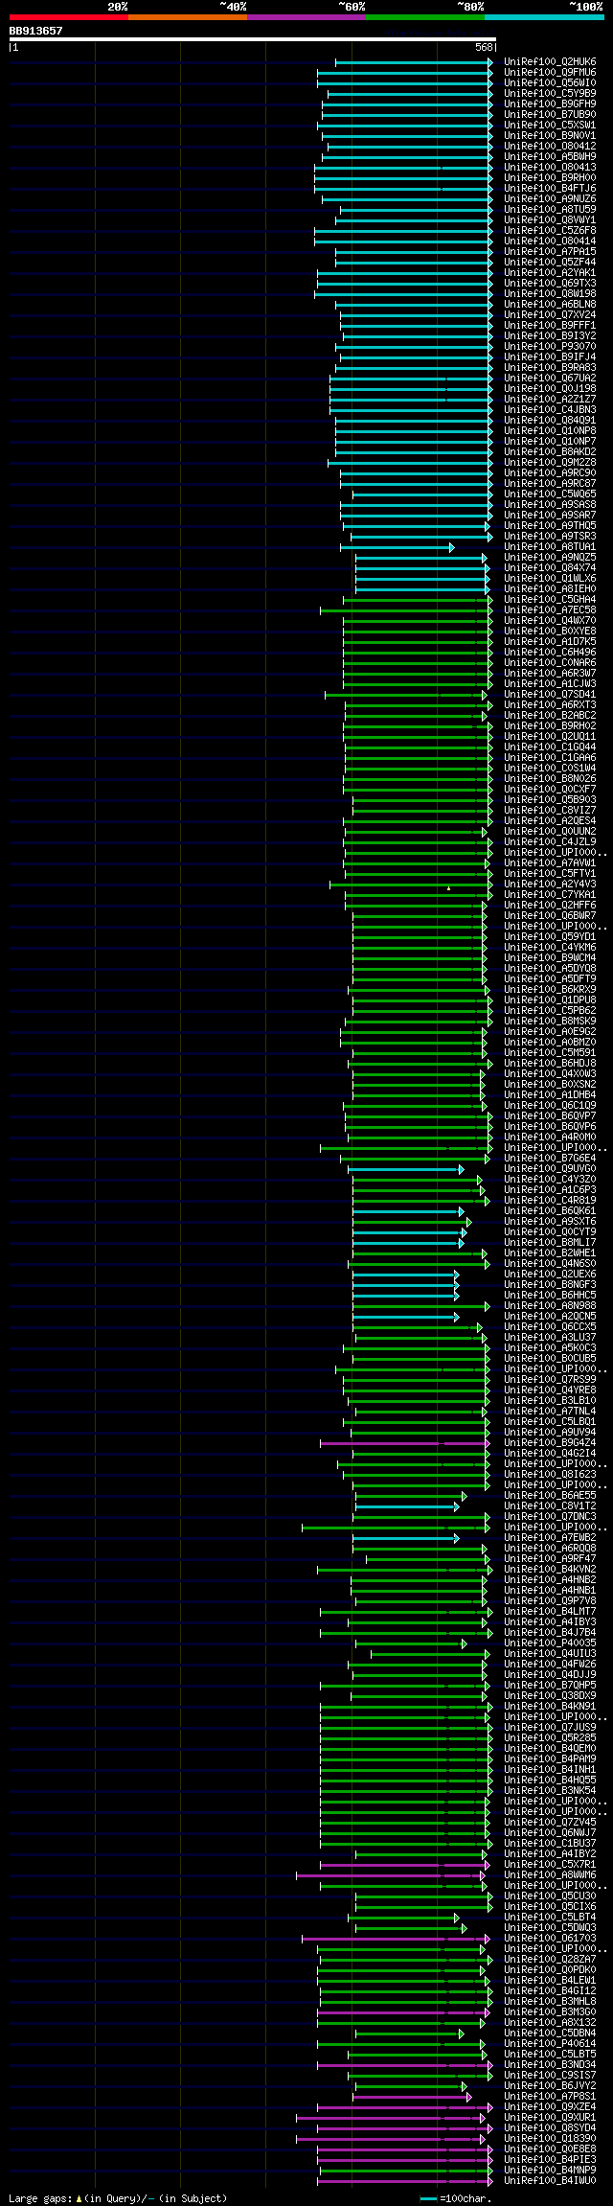
Task: Click hit label UniRef100_A9SAR7
Action: tap(550, 516)
